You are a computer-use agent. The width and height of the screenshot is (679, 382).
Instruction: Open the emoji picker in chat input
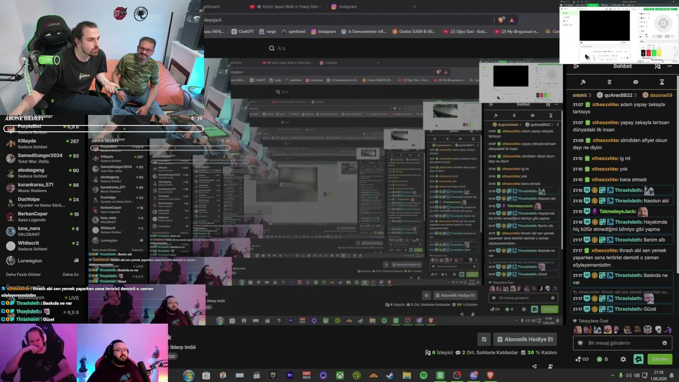click(664, 343)
